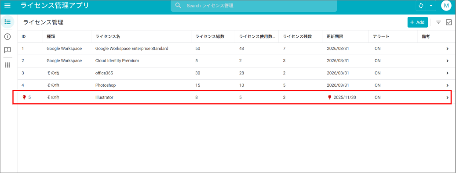Open the M user avatar
The height and width of the screenshot is (173, 456).
(446, 6)
